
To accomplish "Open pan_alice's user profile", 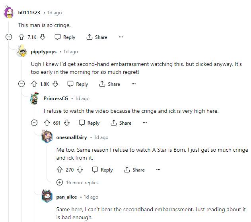I will coord(66,197).
